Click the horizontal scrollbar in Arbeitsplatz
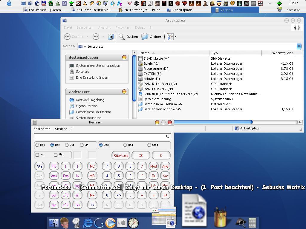 click(213, 122)
